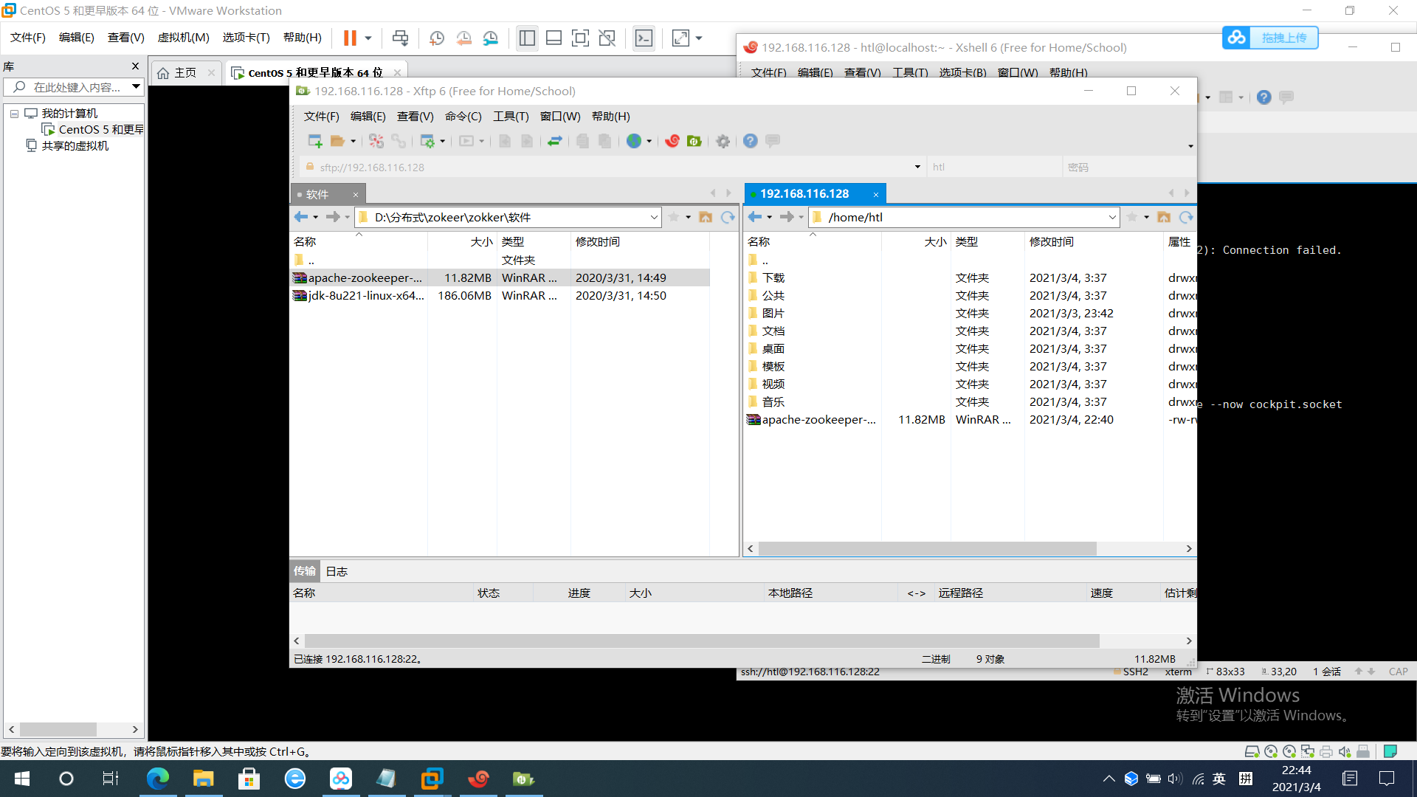Click the help icon in Xshell toolbar
The height and width of the screenshot is (797, 1417).
pos(1263,97)
